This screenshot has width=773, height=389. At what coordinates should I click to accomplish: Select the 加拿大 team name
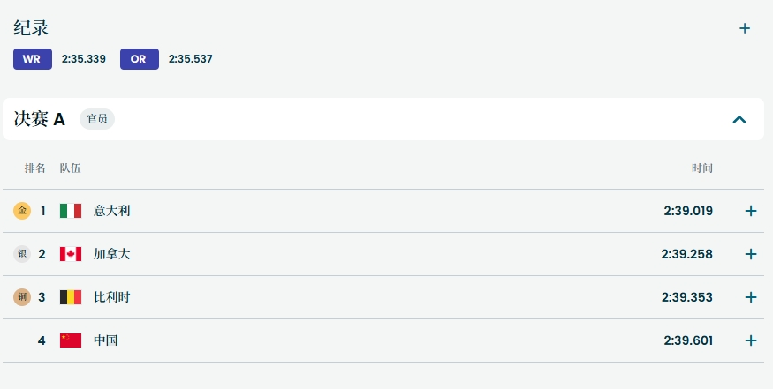[112, 254]
